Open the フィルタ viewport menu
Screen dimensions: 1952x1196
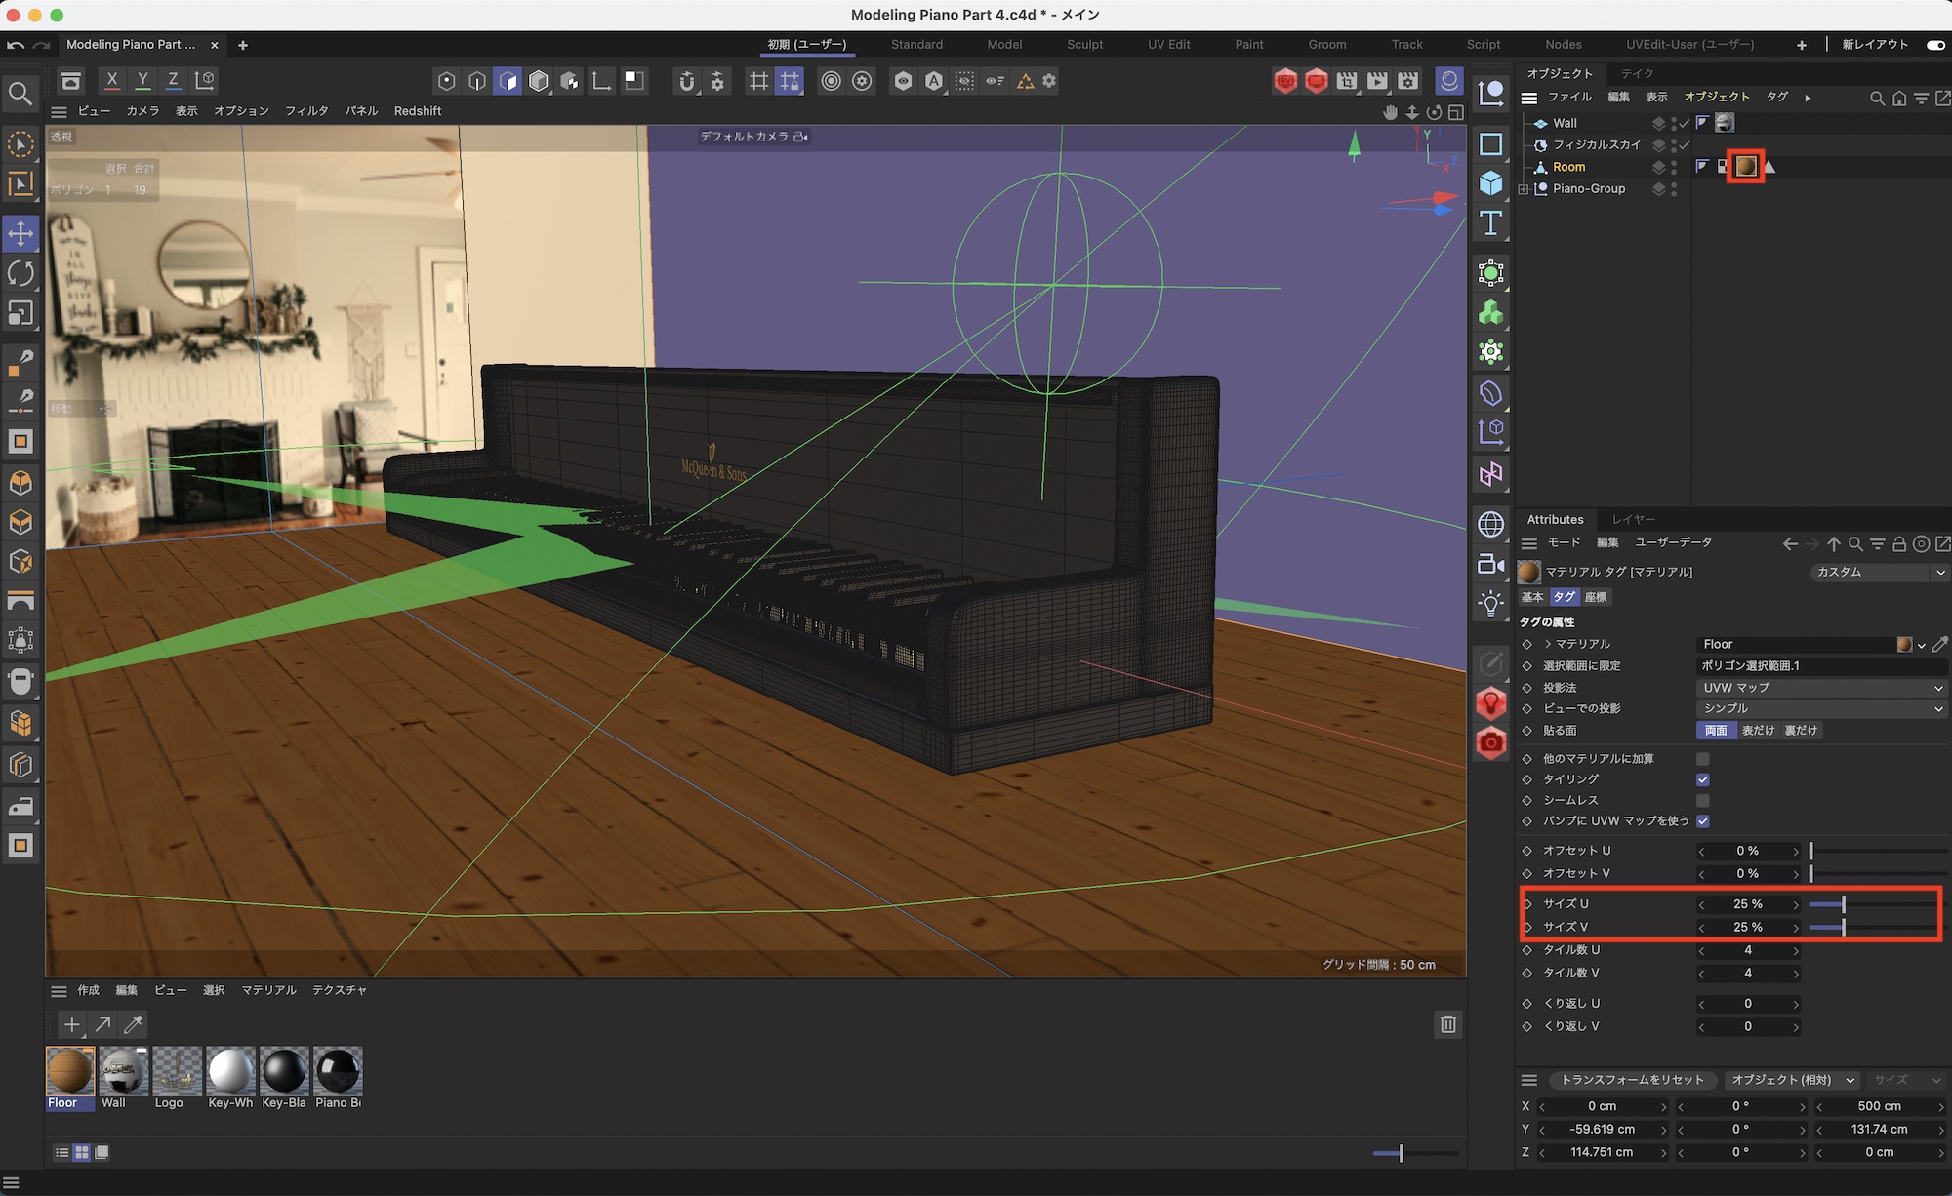click(x=306, y=111)
